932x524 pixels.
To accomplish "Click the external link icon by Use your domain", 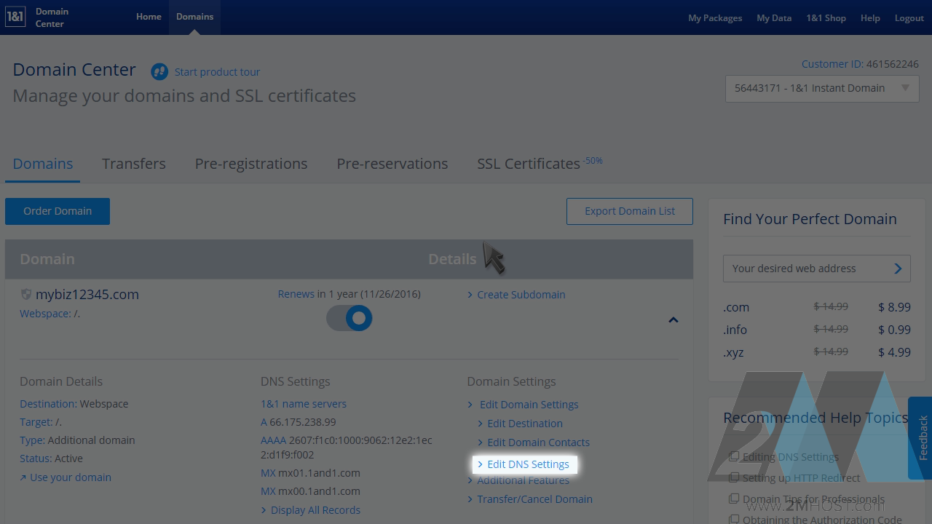I will pos(23,477).
